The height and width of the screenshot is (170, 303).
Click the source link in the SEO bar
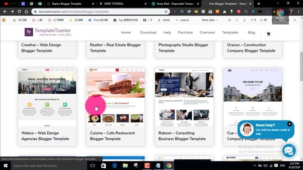[182, 20]
